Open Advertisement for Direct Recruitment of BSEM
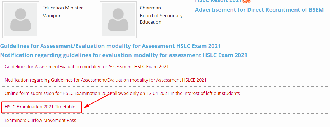Viewport: 330px width, 127px height. 259,10
